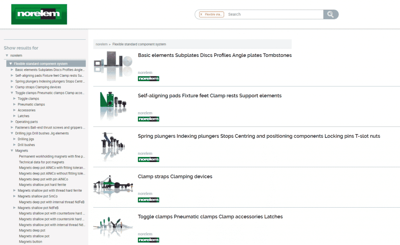This screenshot has height=245, width=400.
Task: Expand the Operating parts tree arrow
Action: 12,122
